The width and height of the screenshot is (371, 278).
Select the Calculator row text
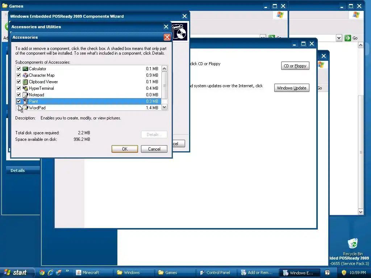pyautogui.click(x=38, y=69)
